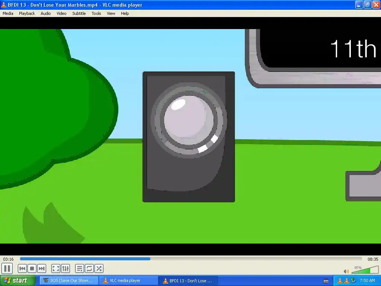This screenshot has width=381, height=286.
Task: Show extended settings equalizer panel
Action: click(65, 268)
